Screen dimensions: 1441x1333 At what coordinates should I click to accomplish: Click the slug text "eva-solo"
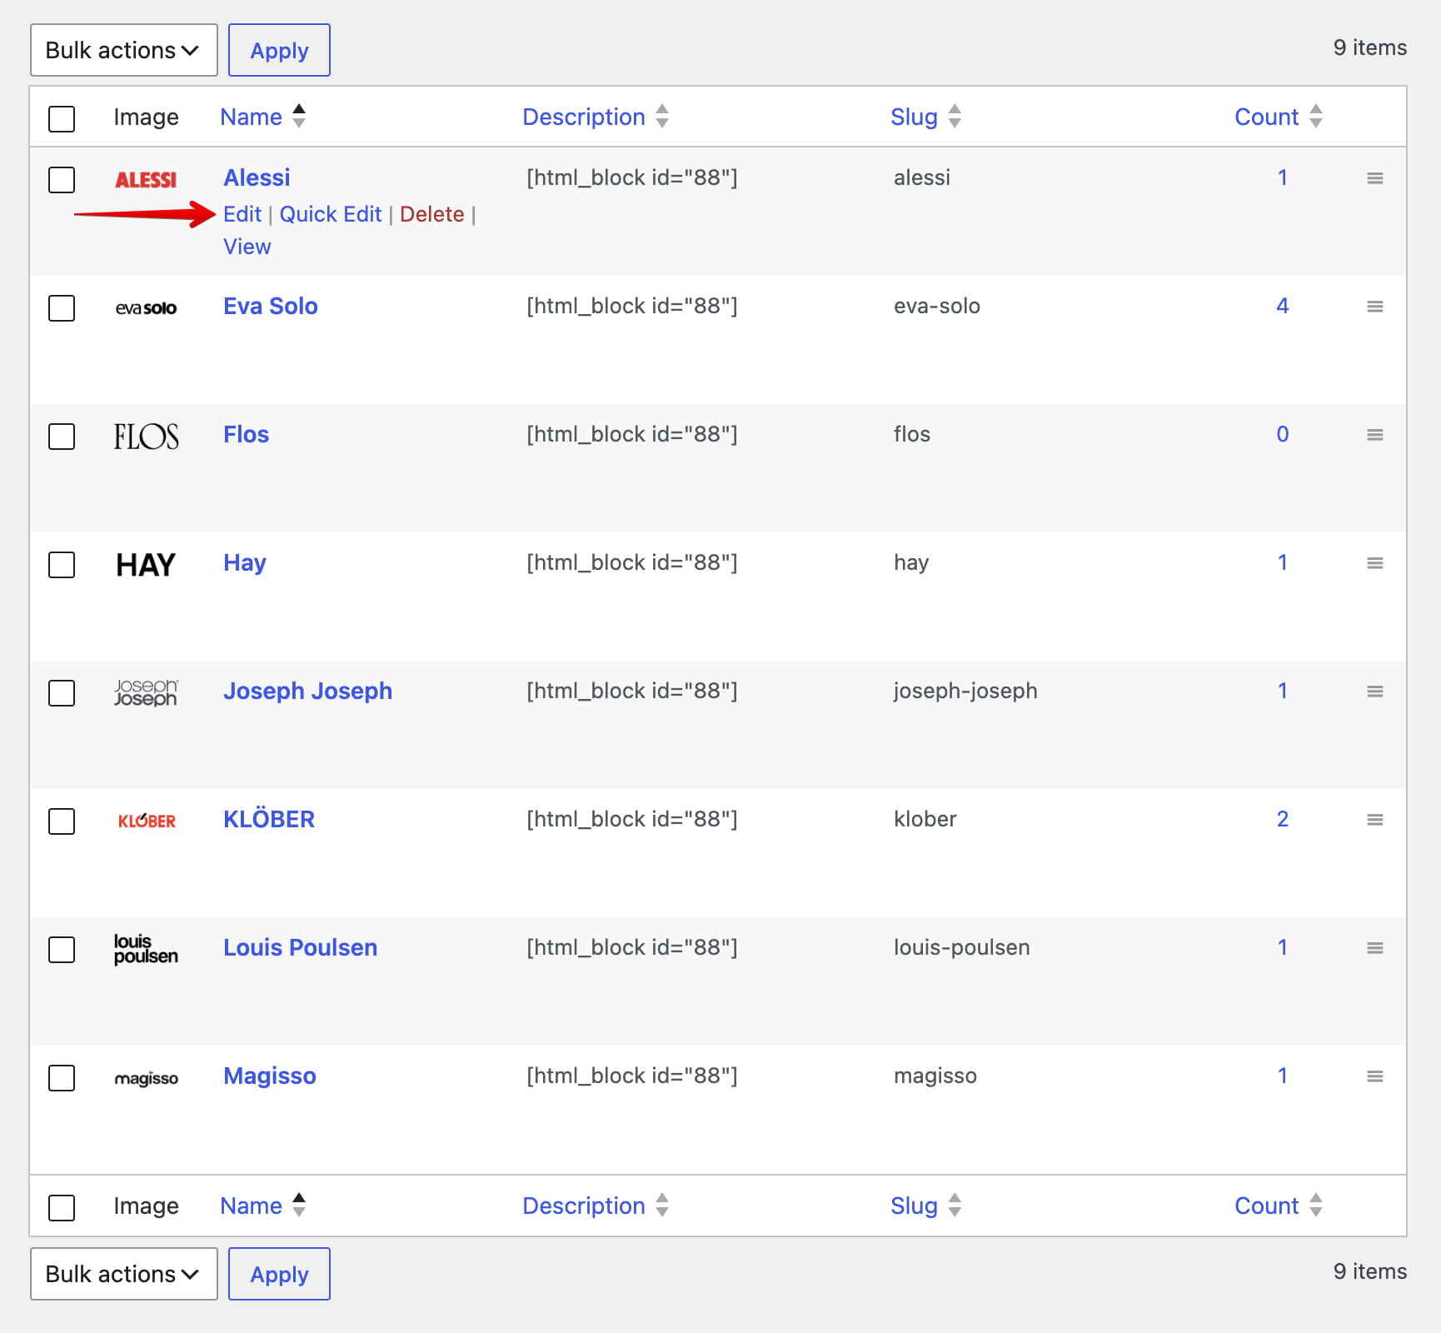[x=937, y=306]
